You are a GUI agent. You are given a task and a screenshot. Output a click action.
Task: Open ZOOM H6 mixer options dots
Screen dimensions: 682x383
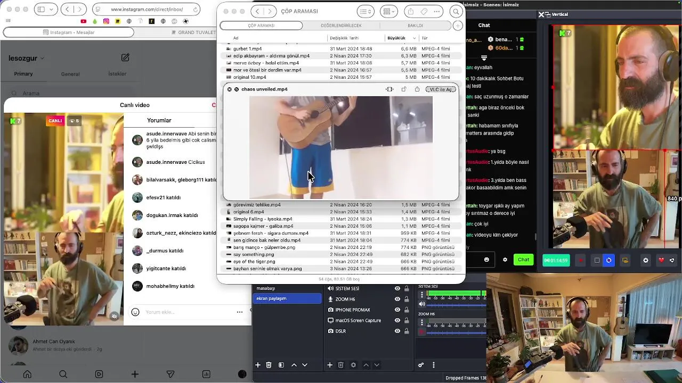422,322
